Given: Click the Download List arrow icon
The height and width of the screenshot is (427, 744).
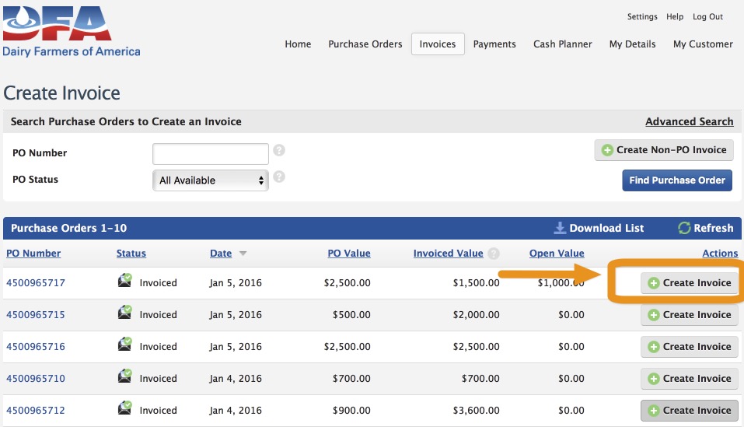Looking at the screenshot, I should click(560, 228).
